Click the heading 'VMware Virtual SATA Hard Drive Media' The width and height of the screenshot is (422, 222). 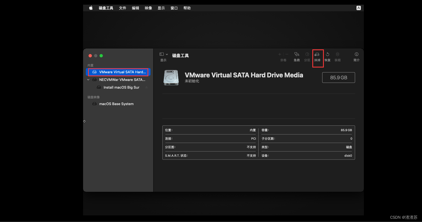pyautogui.click(x=244, y=75)
